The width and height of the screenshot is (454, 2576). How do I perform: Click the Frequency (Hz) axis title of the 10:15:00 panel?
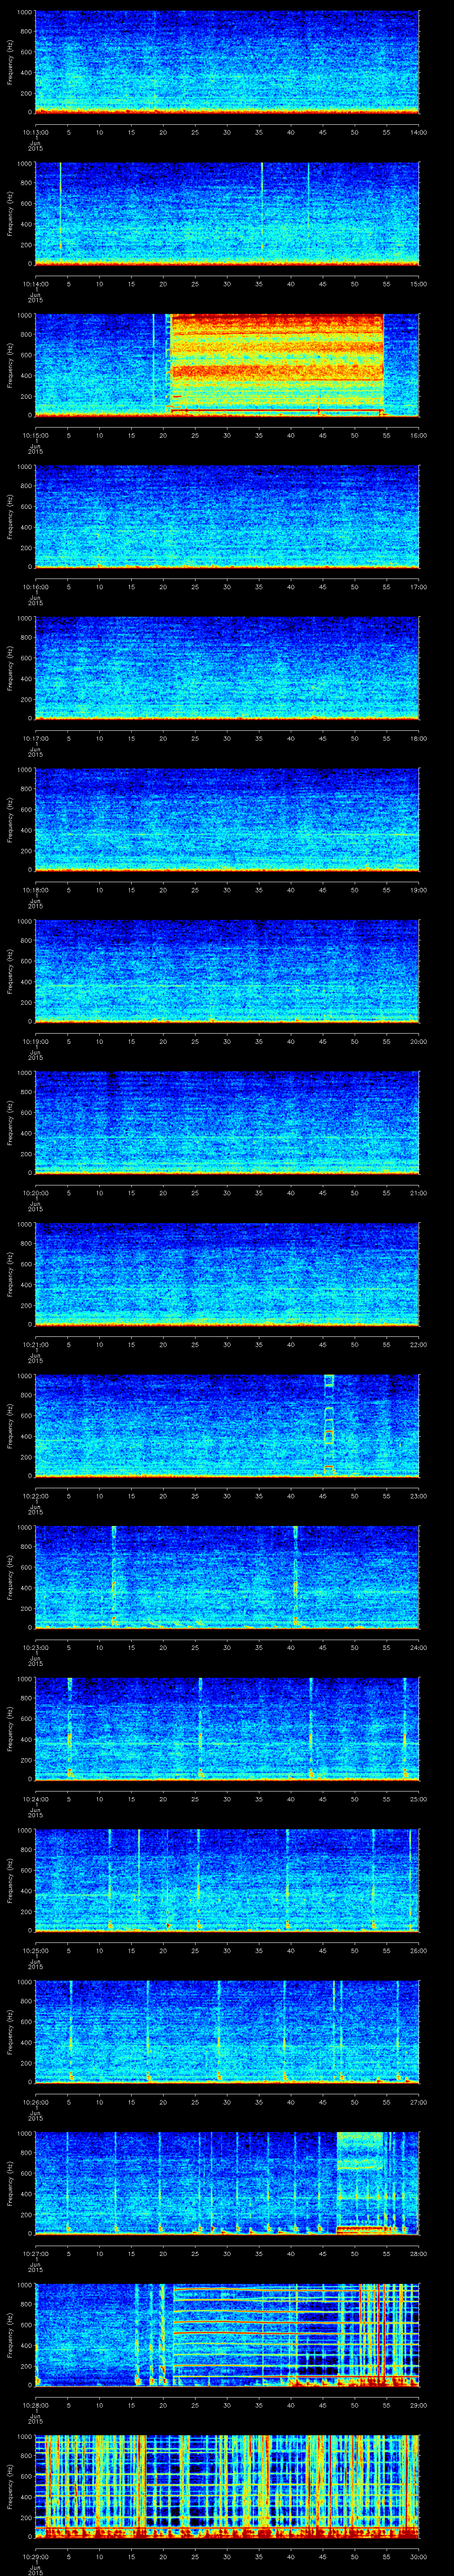pyautogui.click(x=10, y=365)
